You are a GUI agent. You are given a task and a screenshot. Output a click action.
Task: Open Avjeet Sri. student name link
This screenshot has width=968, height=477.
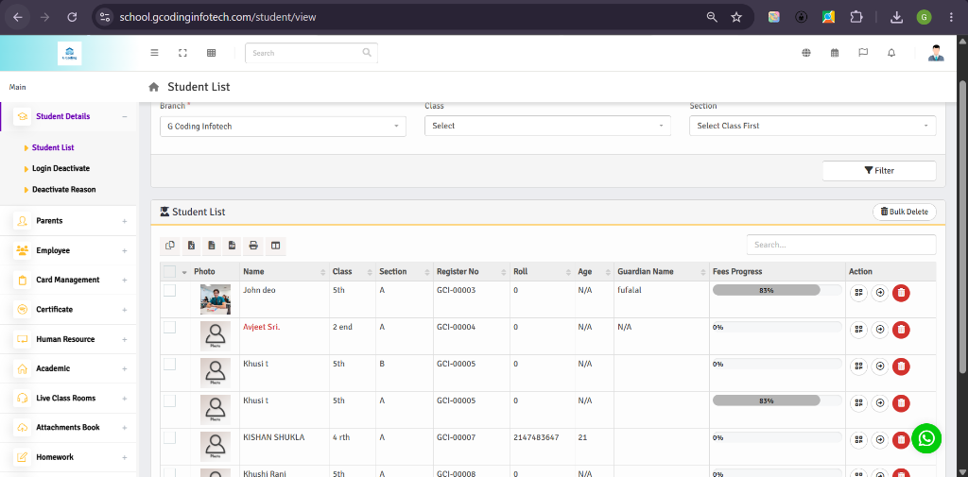coord(261,327)
